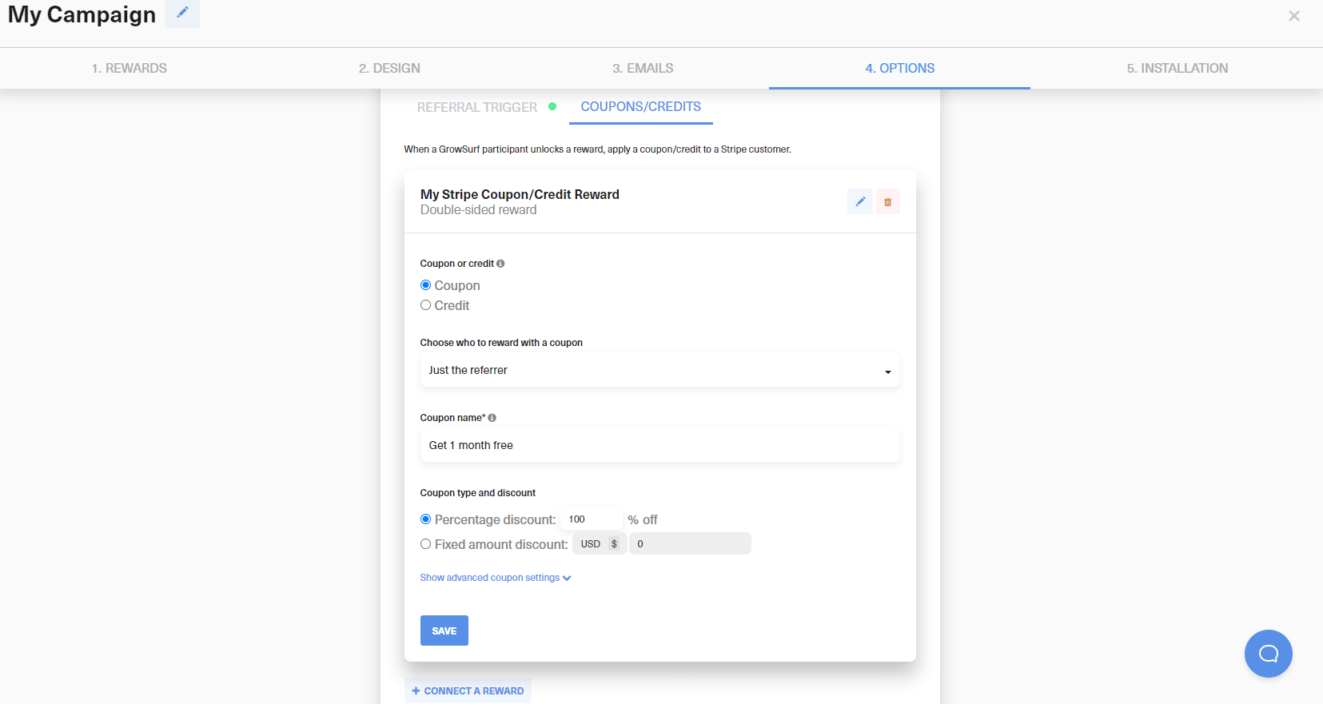Click Connect a Reward button
The image size is (1323, 704).
468,691
